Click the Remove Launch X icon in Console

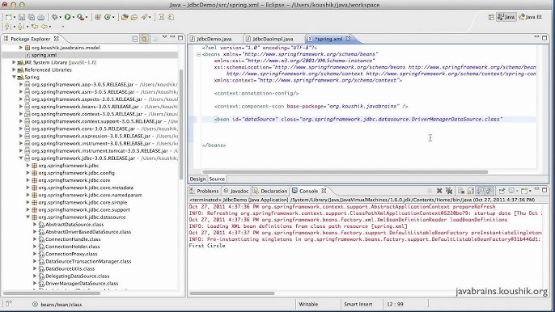(439, 191)
